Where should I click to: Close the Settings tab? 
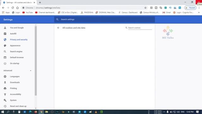coord(34,3)
